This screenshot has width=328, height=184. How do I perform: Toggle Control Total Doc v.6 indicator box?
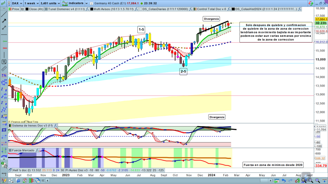[195, 9]
